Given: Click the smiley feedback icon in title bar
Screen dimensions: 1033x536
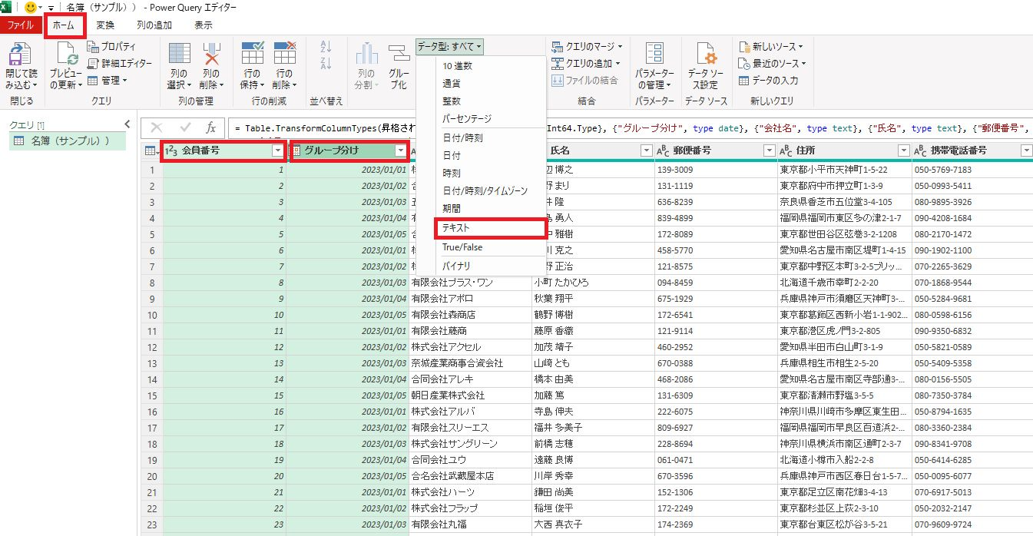Looking at the screenshot, I should [31, 8].
